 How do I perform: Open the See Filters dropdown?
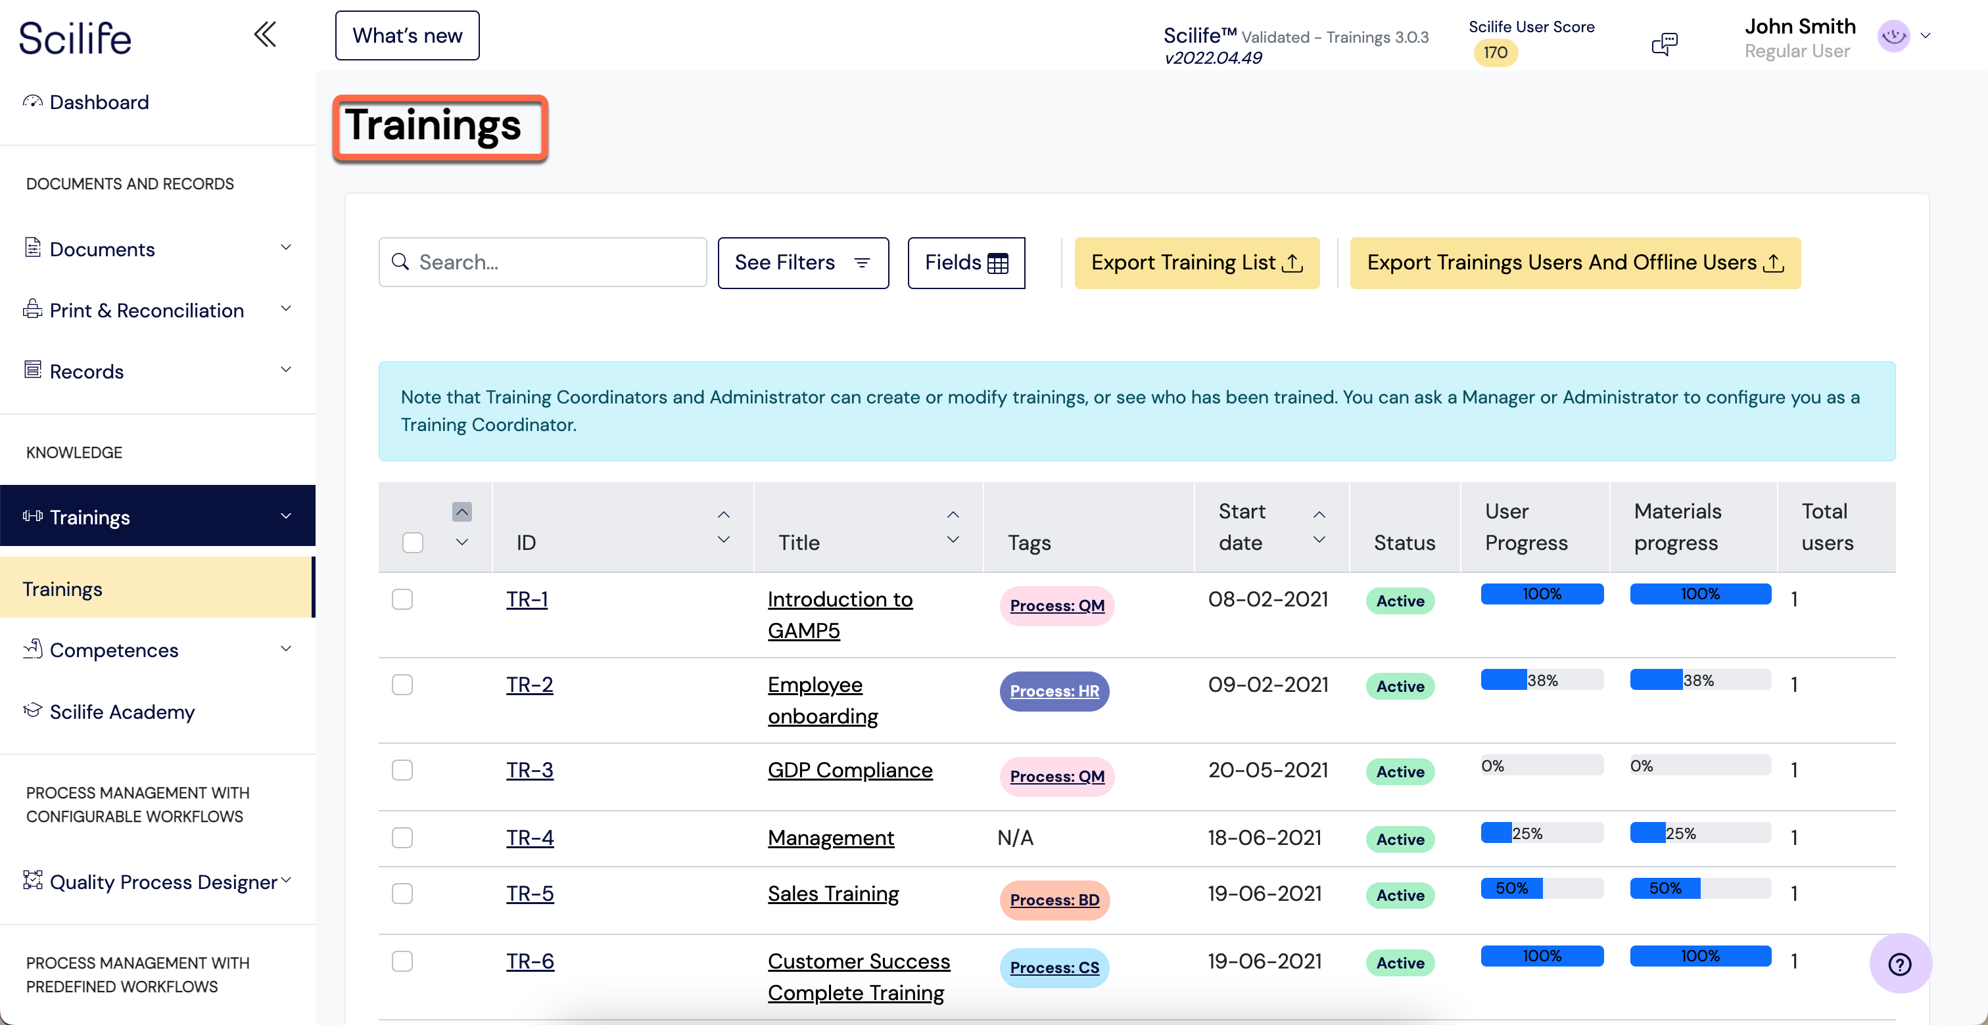click(803, 262)
